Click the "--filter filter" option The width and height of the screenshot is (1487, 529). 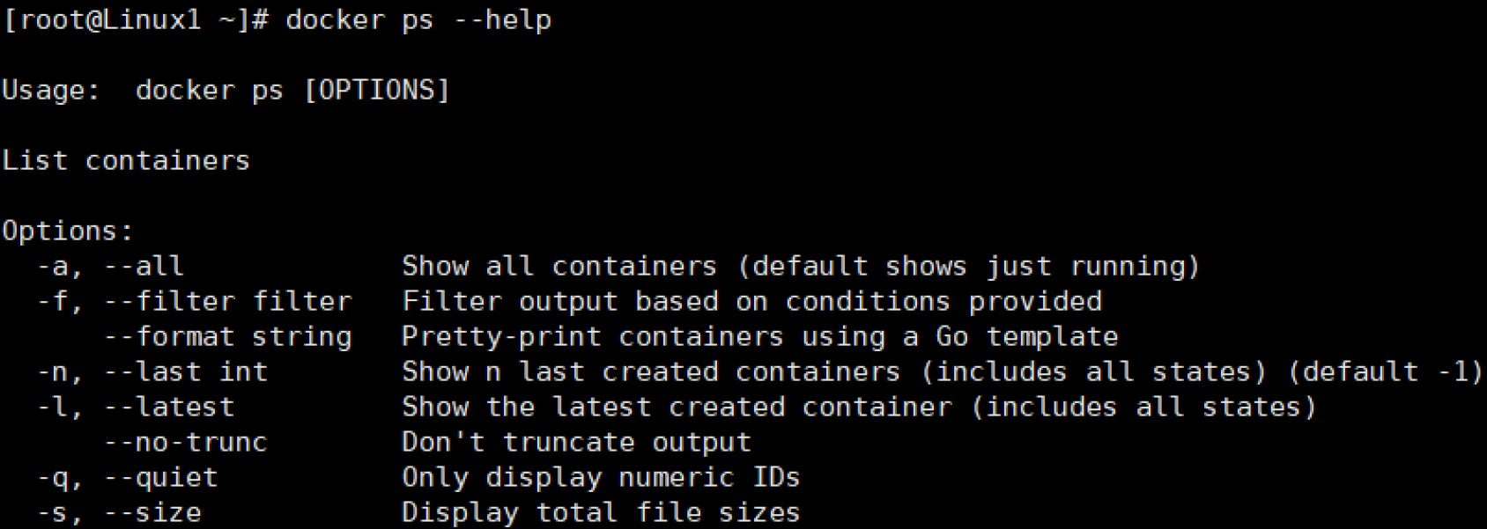[228, 302]
